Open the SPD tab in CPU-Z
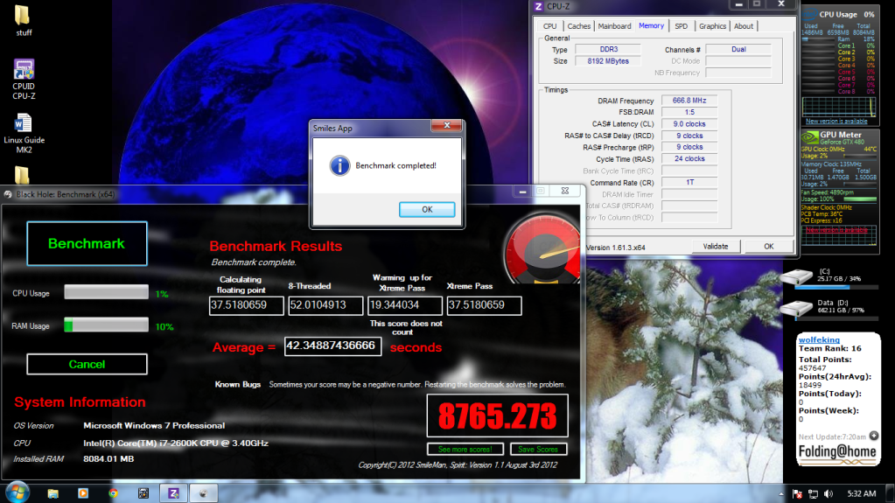This screenshot has height=503, width=895. tap(681, 26)
